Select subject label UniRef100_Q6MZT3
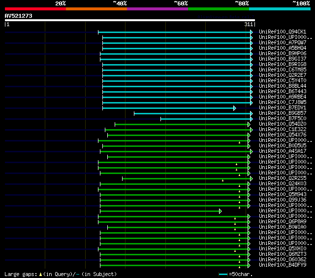 coord(283,254)
